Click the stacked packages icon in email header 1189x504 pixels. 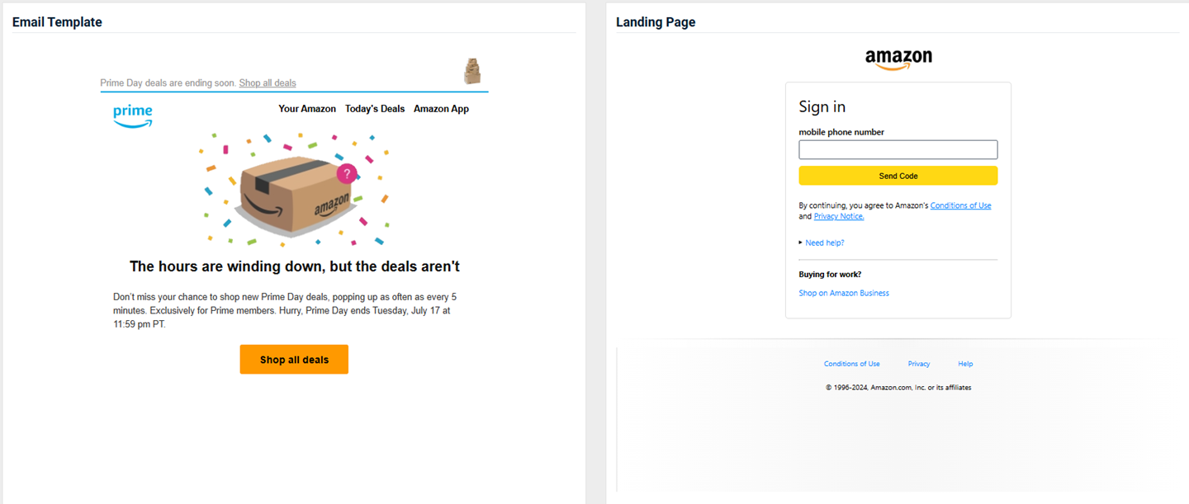pyautogui.click(x=471, y=71)
